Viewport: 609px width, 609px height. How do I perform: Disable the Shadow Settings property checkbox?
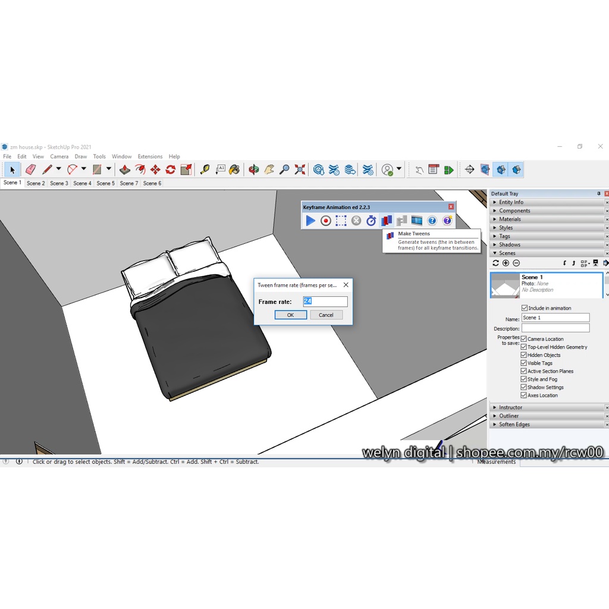pos(524,387)
